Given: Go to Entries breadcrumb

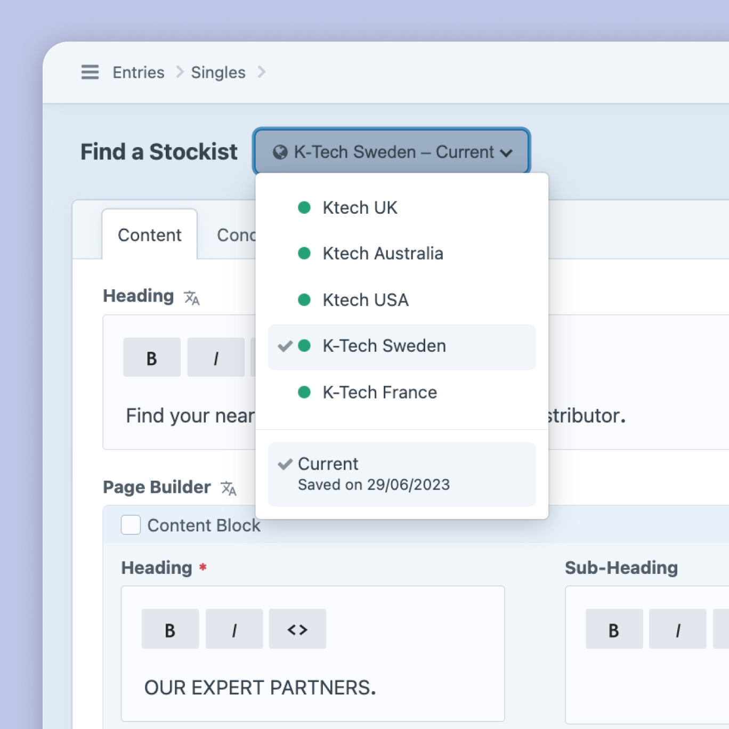Looking at the screenshot, I should pyautogui.click(x=139, y=72).
